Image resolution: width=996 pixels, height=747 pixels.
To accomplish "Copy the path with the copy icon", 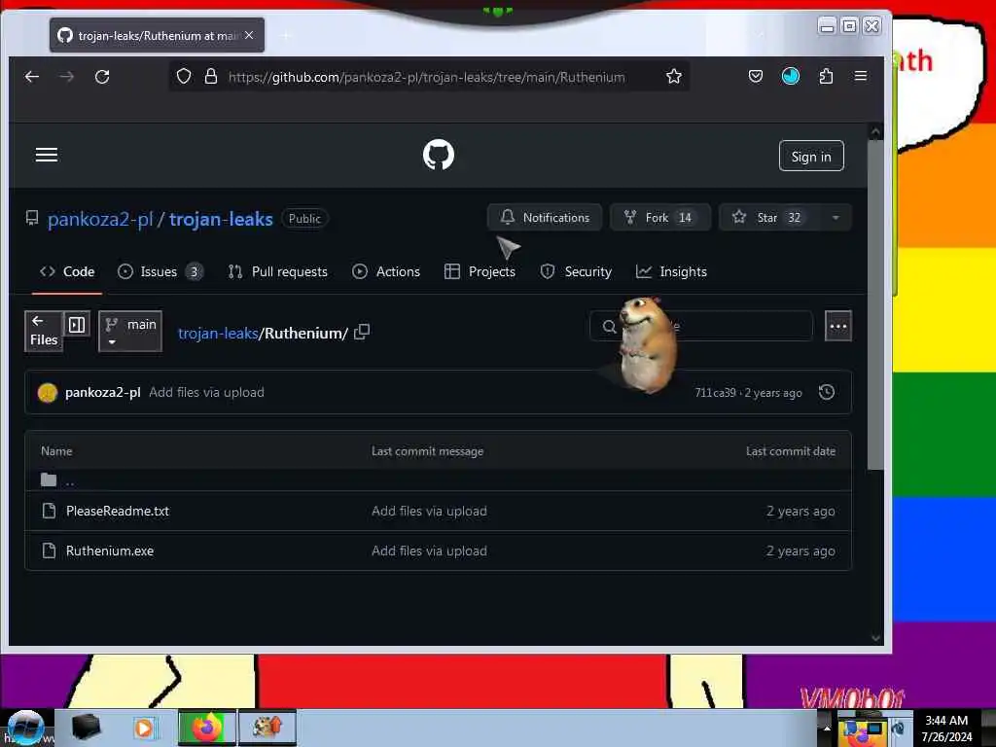I will coord(362,333).
